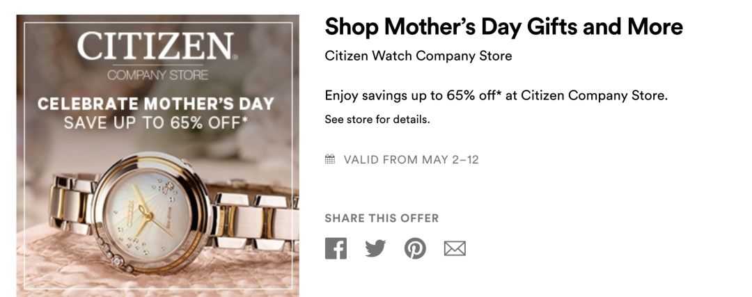Click the Share This Offer label

click(x=382, y=218)
